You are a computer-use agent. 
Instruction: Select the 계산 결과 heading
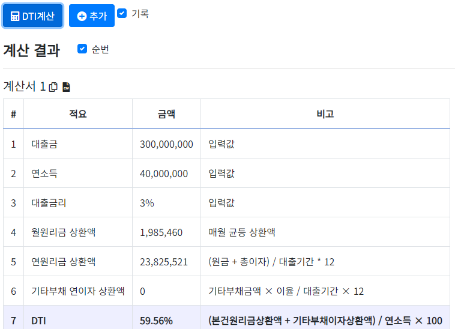click(x=32, y=50)
